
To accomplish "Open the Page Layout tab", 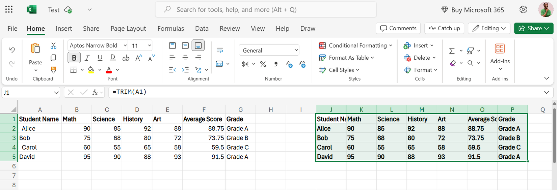I will click(128, 28).
